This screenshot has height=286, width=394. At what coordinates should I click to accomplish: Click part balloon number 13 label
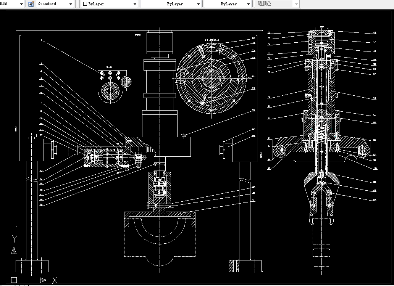(41, 171)
